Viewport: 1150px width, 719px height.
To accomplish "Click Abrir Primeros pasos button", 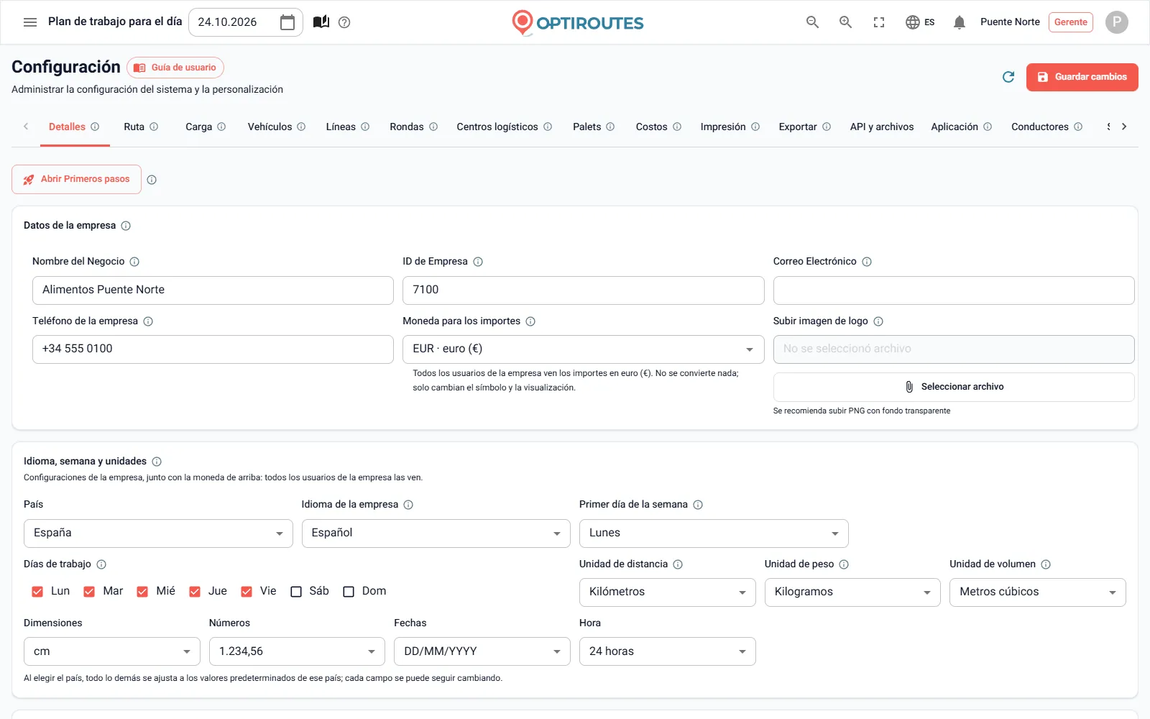I will (x=76, y=180).
